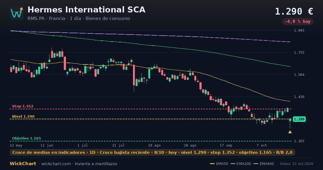Click the 7 oct date label
323x170 pixels.
tap(262, 145)
